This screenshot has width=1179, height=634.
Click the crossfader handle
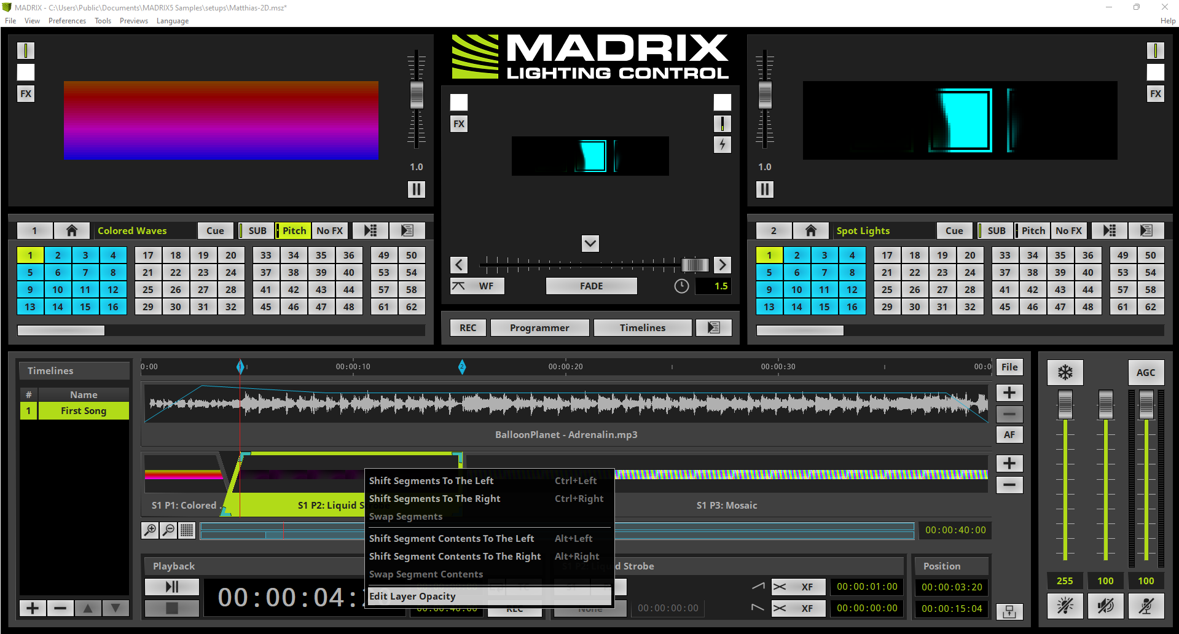coord(695,265)
